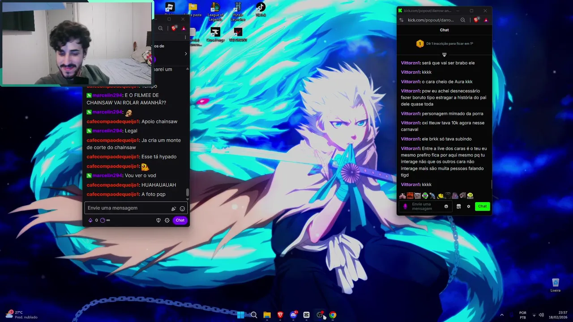This screenshot has height=322, width=573.
Task: Click the 'Dê 1 inscrição para ficar em 1º' banner
Action: pos(444,43)
